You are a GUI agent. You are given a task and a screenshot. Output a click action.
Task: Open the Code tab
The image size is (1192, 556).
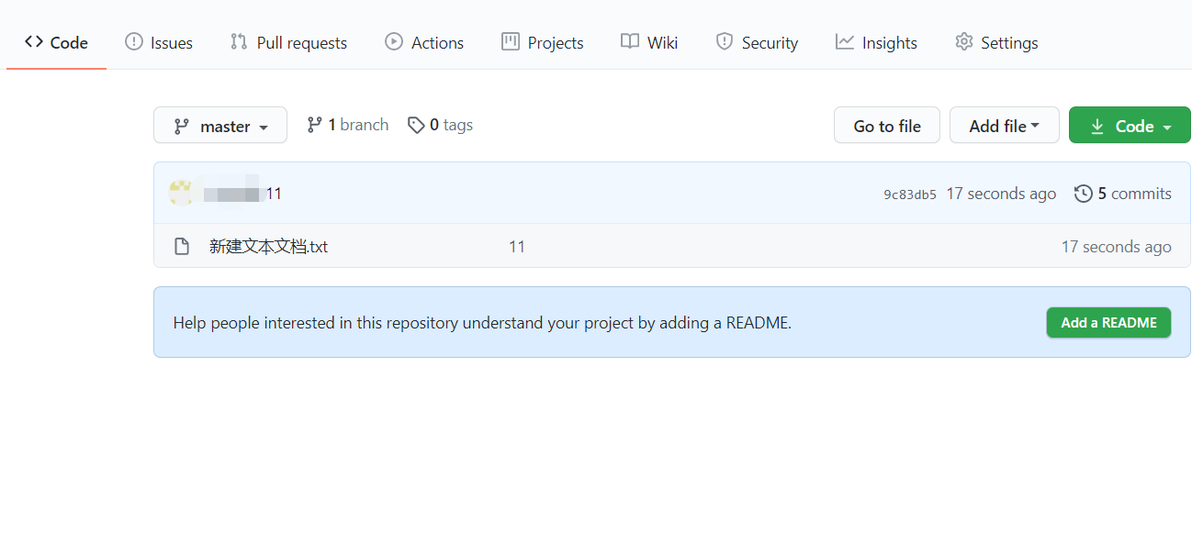coord(57,42)
